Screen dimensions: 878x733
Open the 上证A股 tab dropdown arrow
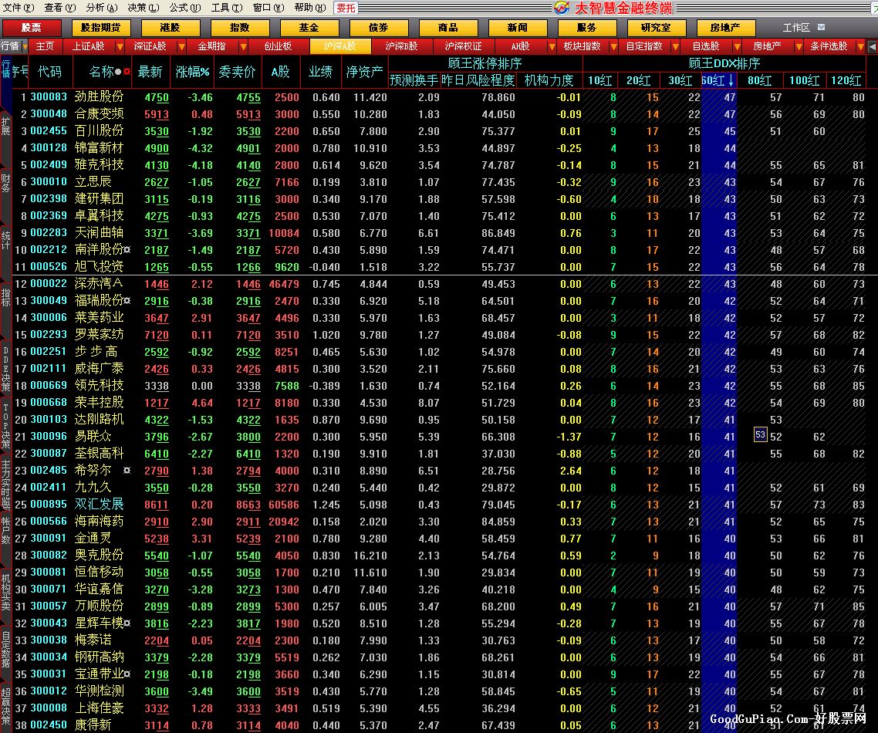tap(120, 46)
